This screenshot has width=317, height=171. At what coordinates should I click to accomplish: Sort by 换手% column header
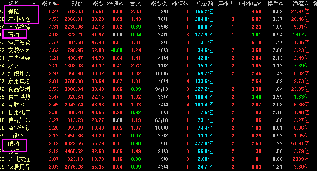[x=275, y=4]
